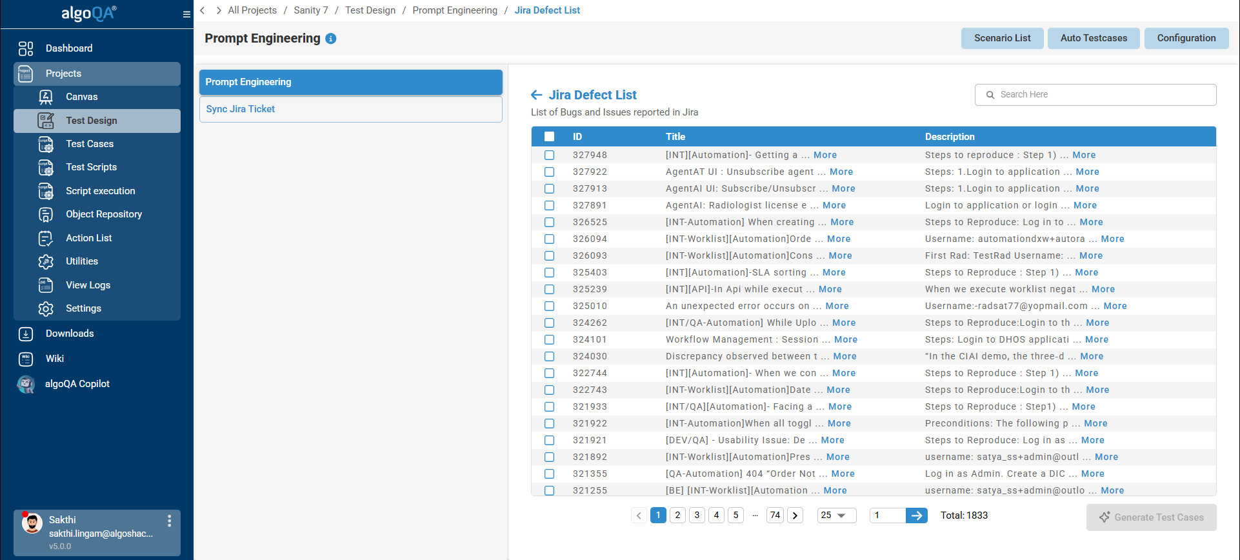Click the Scenario List button
The width and height of the screenshot is (1240, 560).
point(1003,39)
